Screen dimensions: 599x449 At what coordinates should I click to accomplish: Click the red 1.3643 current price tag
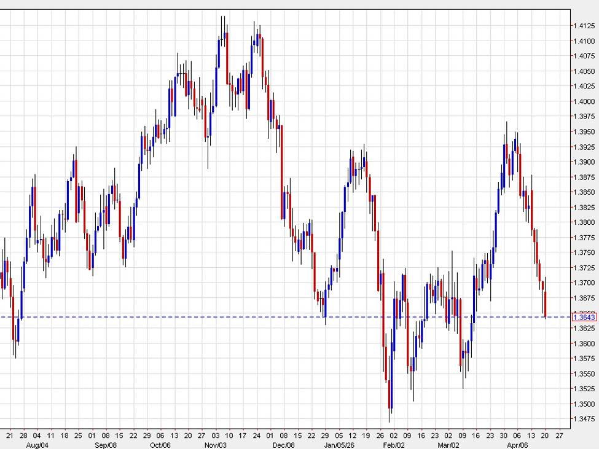point(584,317)
